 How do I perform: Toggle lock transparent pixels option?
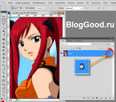71,48
